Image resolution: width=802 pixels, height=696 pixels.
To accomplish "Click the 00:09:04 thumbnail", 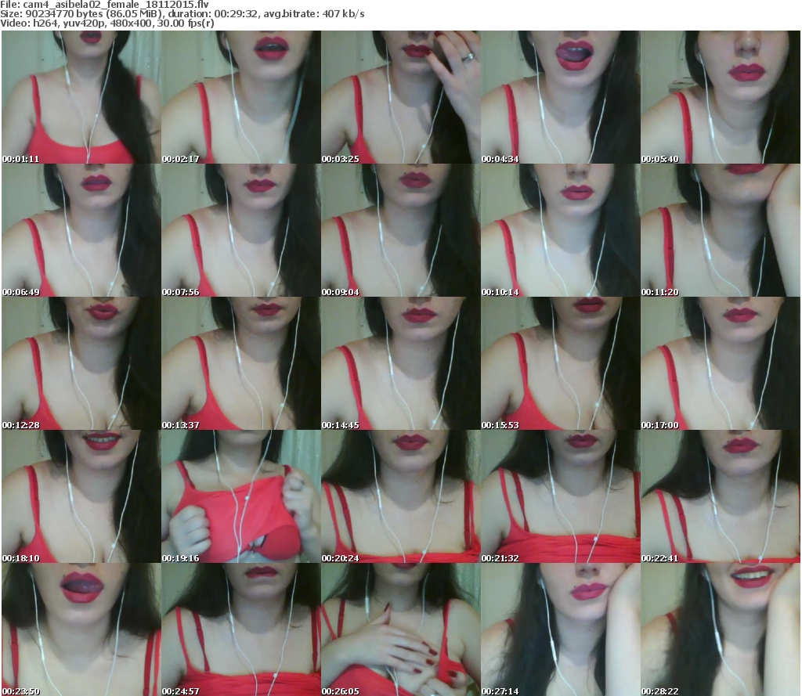I will click(x=400, y=230).
